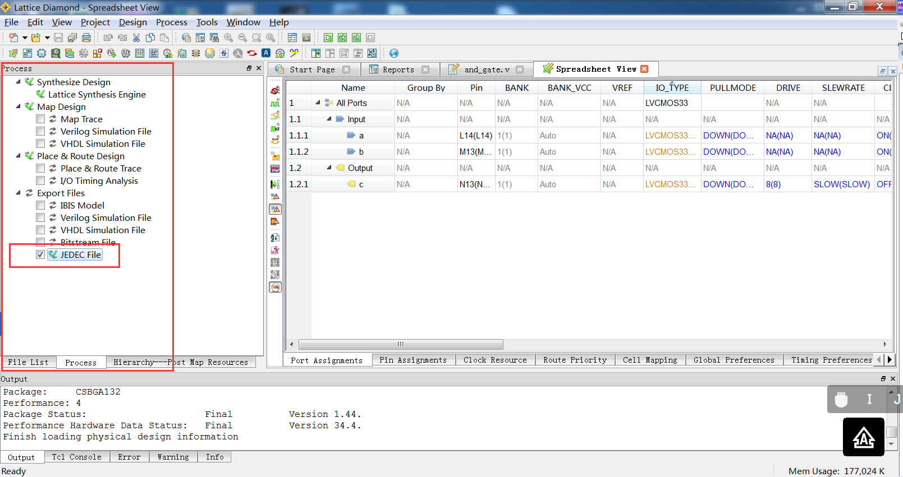
Task: Enable Place & Route Trace checkbox
Action: pos(40,168)
